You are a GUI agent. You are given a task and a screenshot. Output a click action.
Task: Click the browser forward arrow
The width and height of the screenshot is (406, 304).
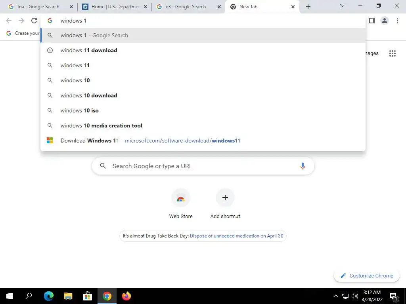(x=21, y=21)
